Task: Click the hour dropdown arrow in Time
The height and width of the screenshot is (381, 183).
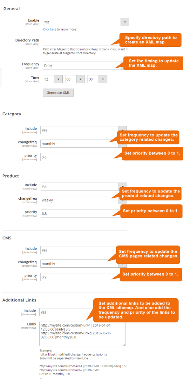Action: click(x=58, y=79)
